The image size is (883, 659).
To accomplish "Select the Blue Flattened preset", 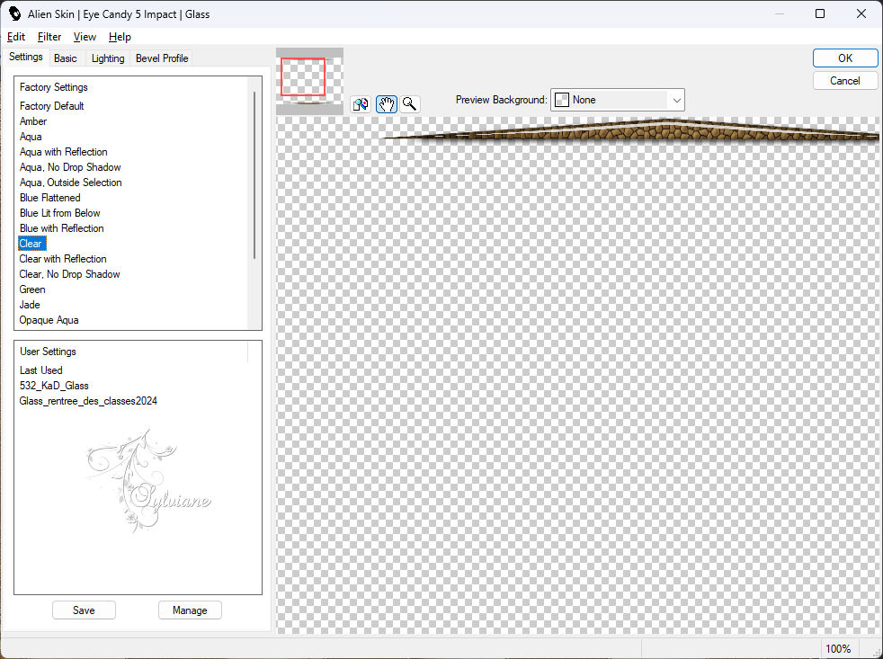I will (49, 198).
